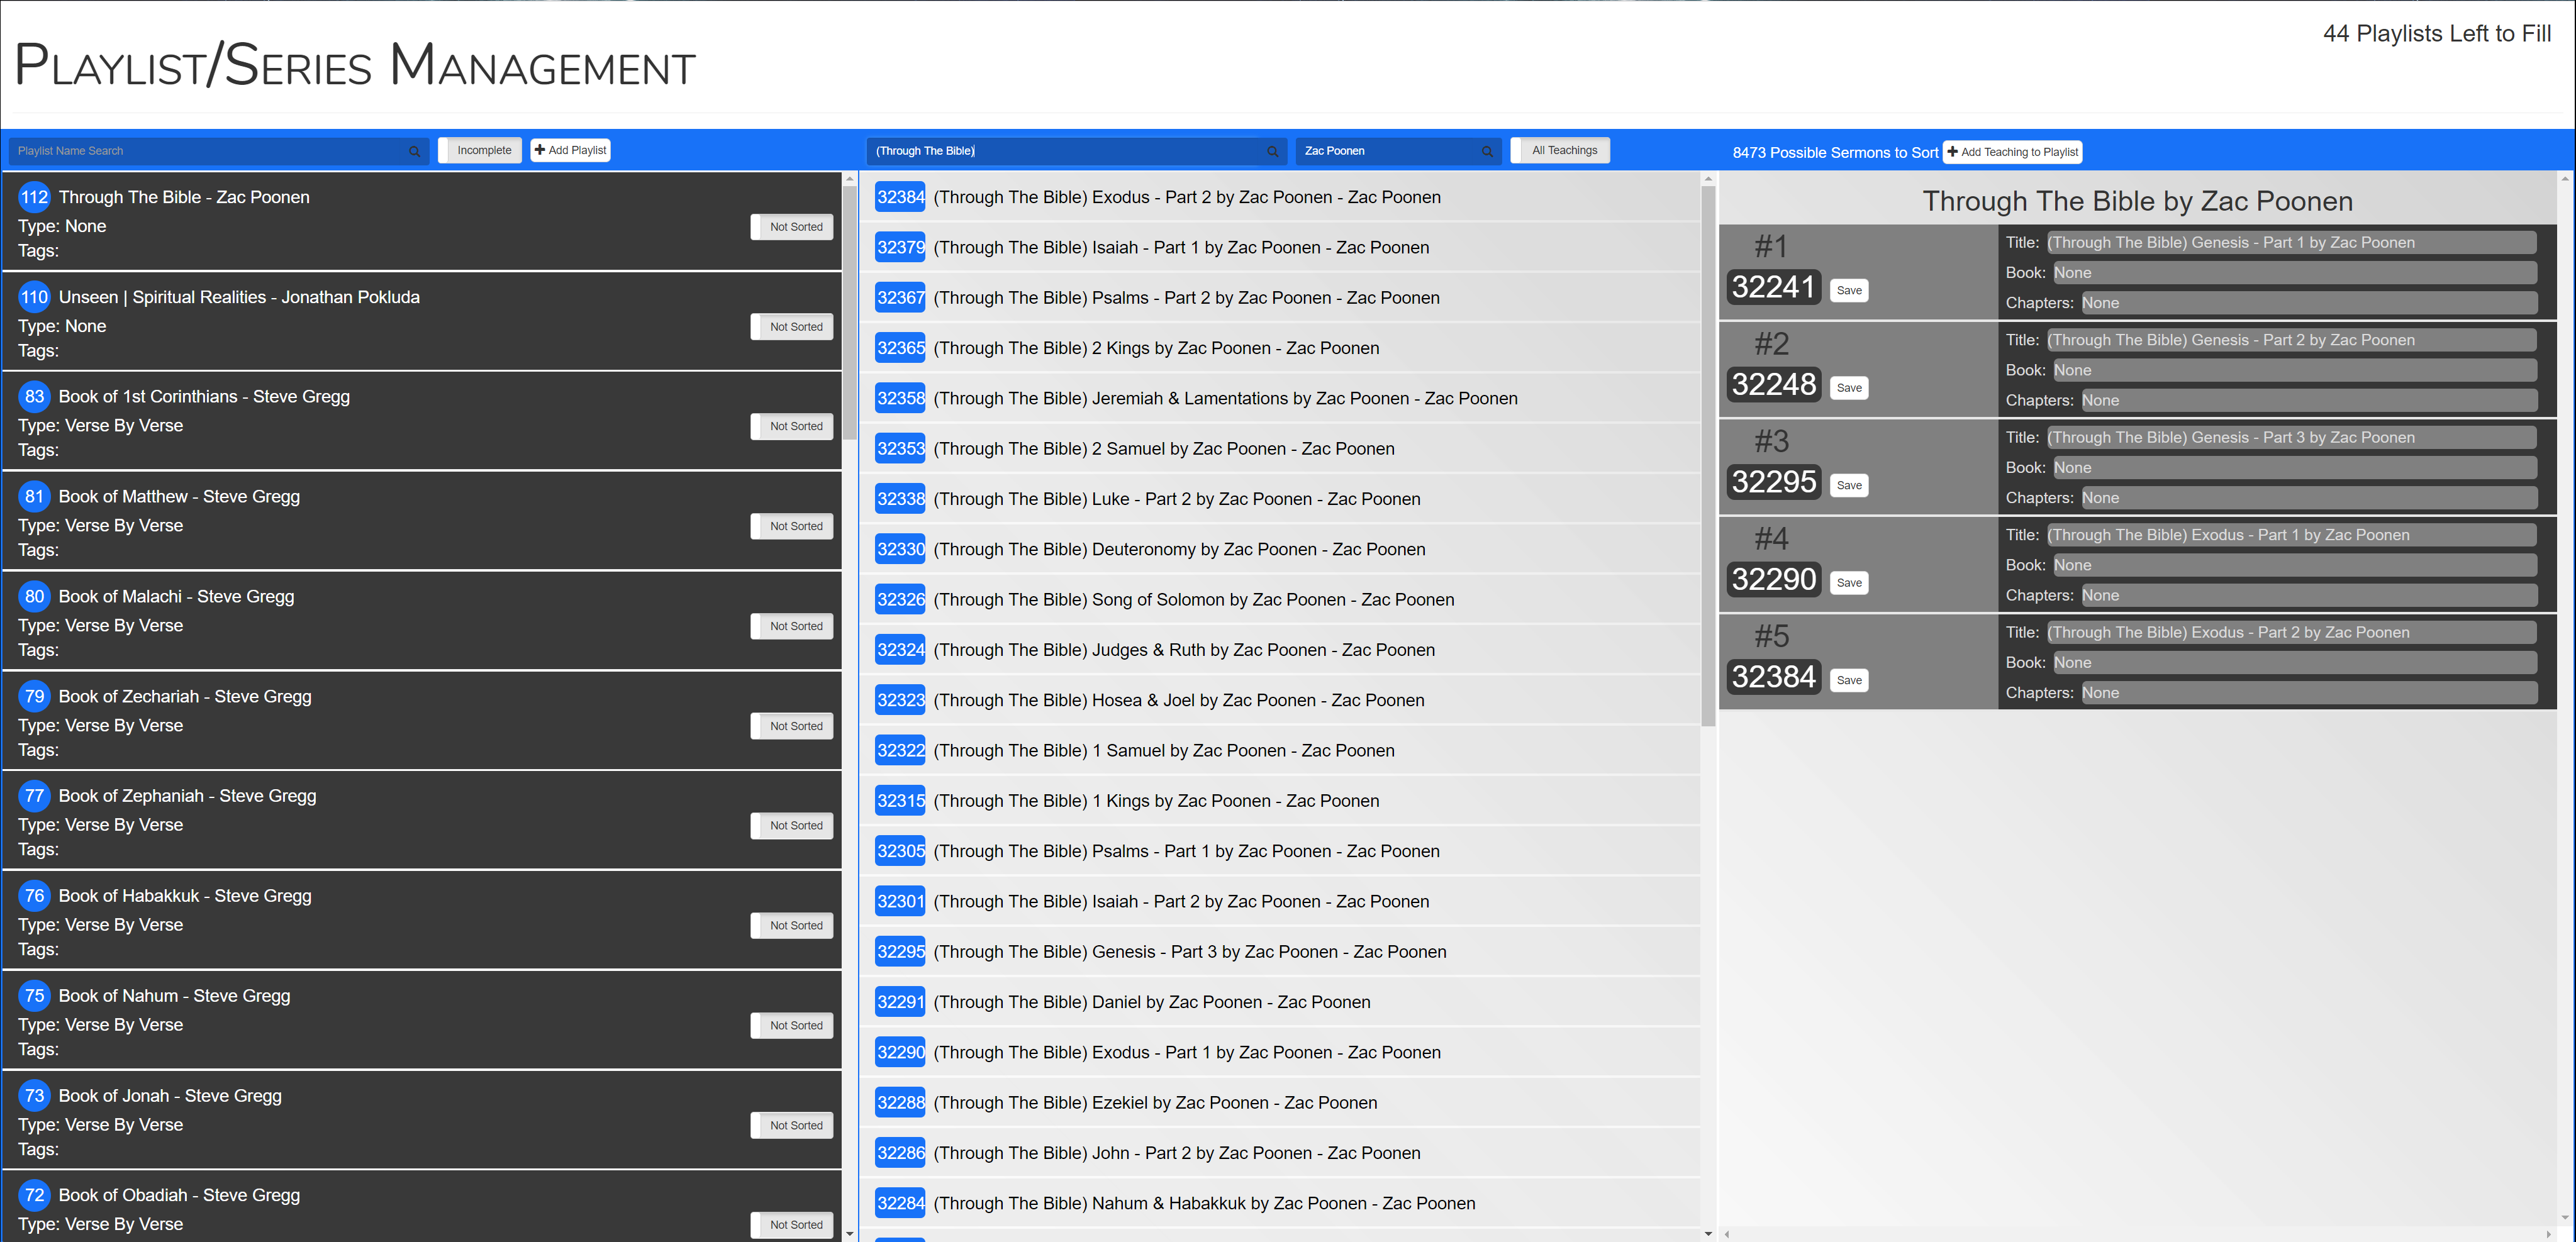Image resolution: width=2576 pixels, height=1242 pixels.
Task: Edit the Book field of entry #1
Action: pyautogui.click(x=2294, y=273)
